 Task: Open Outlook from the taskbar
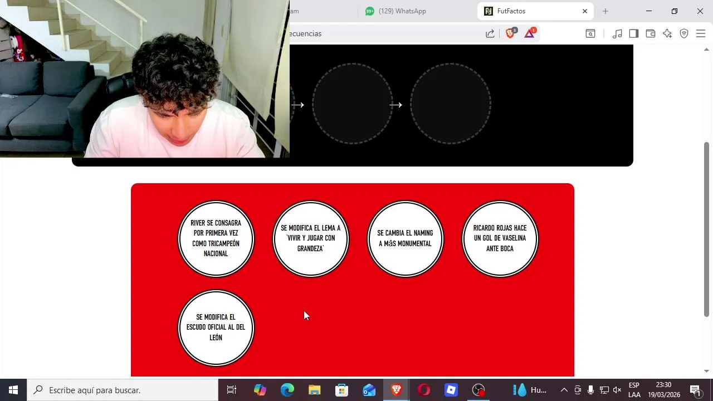point(369,390)
